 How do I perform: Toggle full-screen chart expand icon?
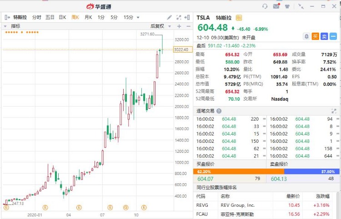[x=179, y=17]
